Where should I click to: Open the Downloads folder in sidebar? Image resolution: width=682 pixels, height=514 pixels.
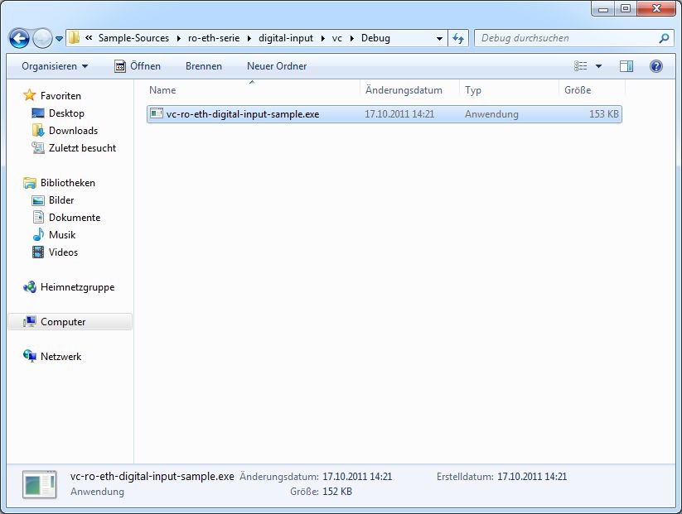[73, 131]
